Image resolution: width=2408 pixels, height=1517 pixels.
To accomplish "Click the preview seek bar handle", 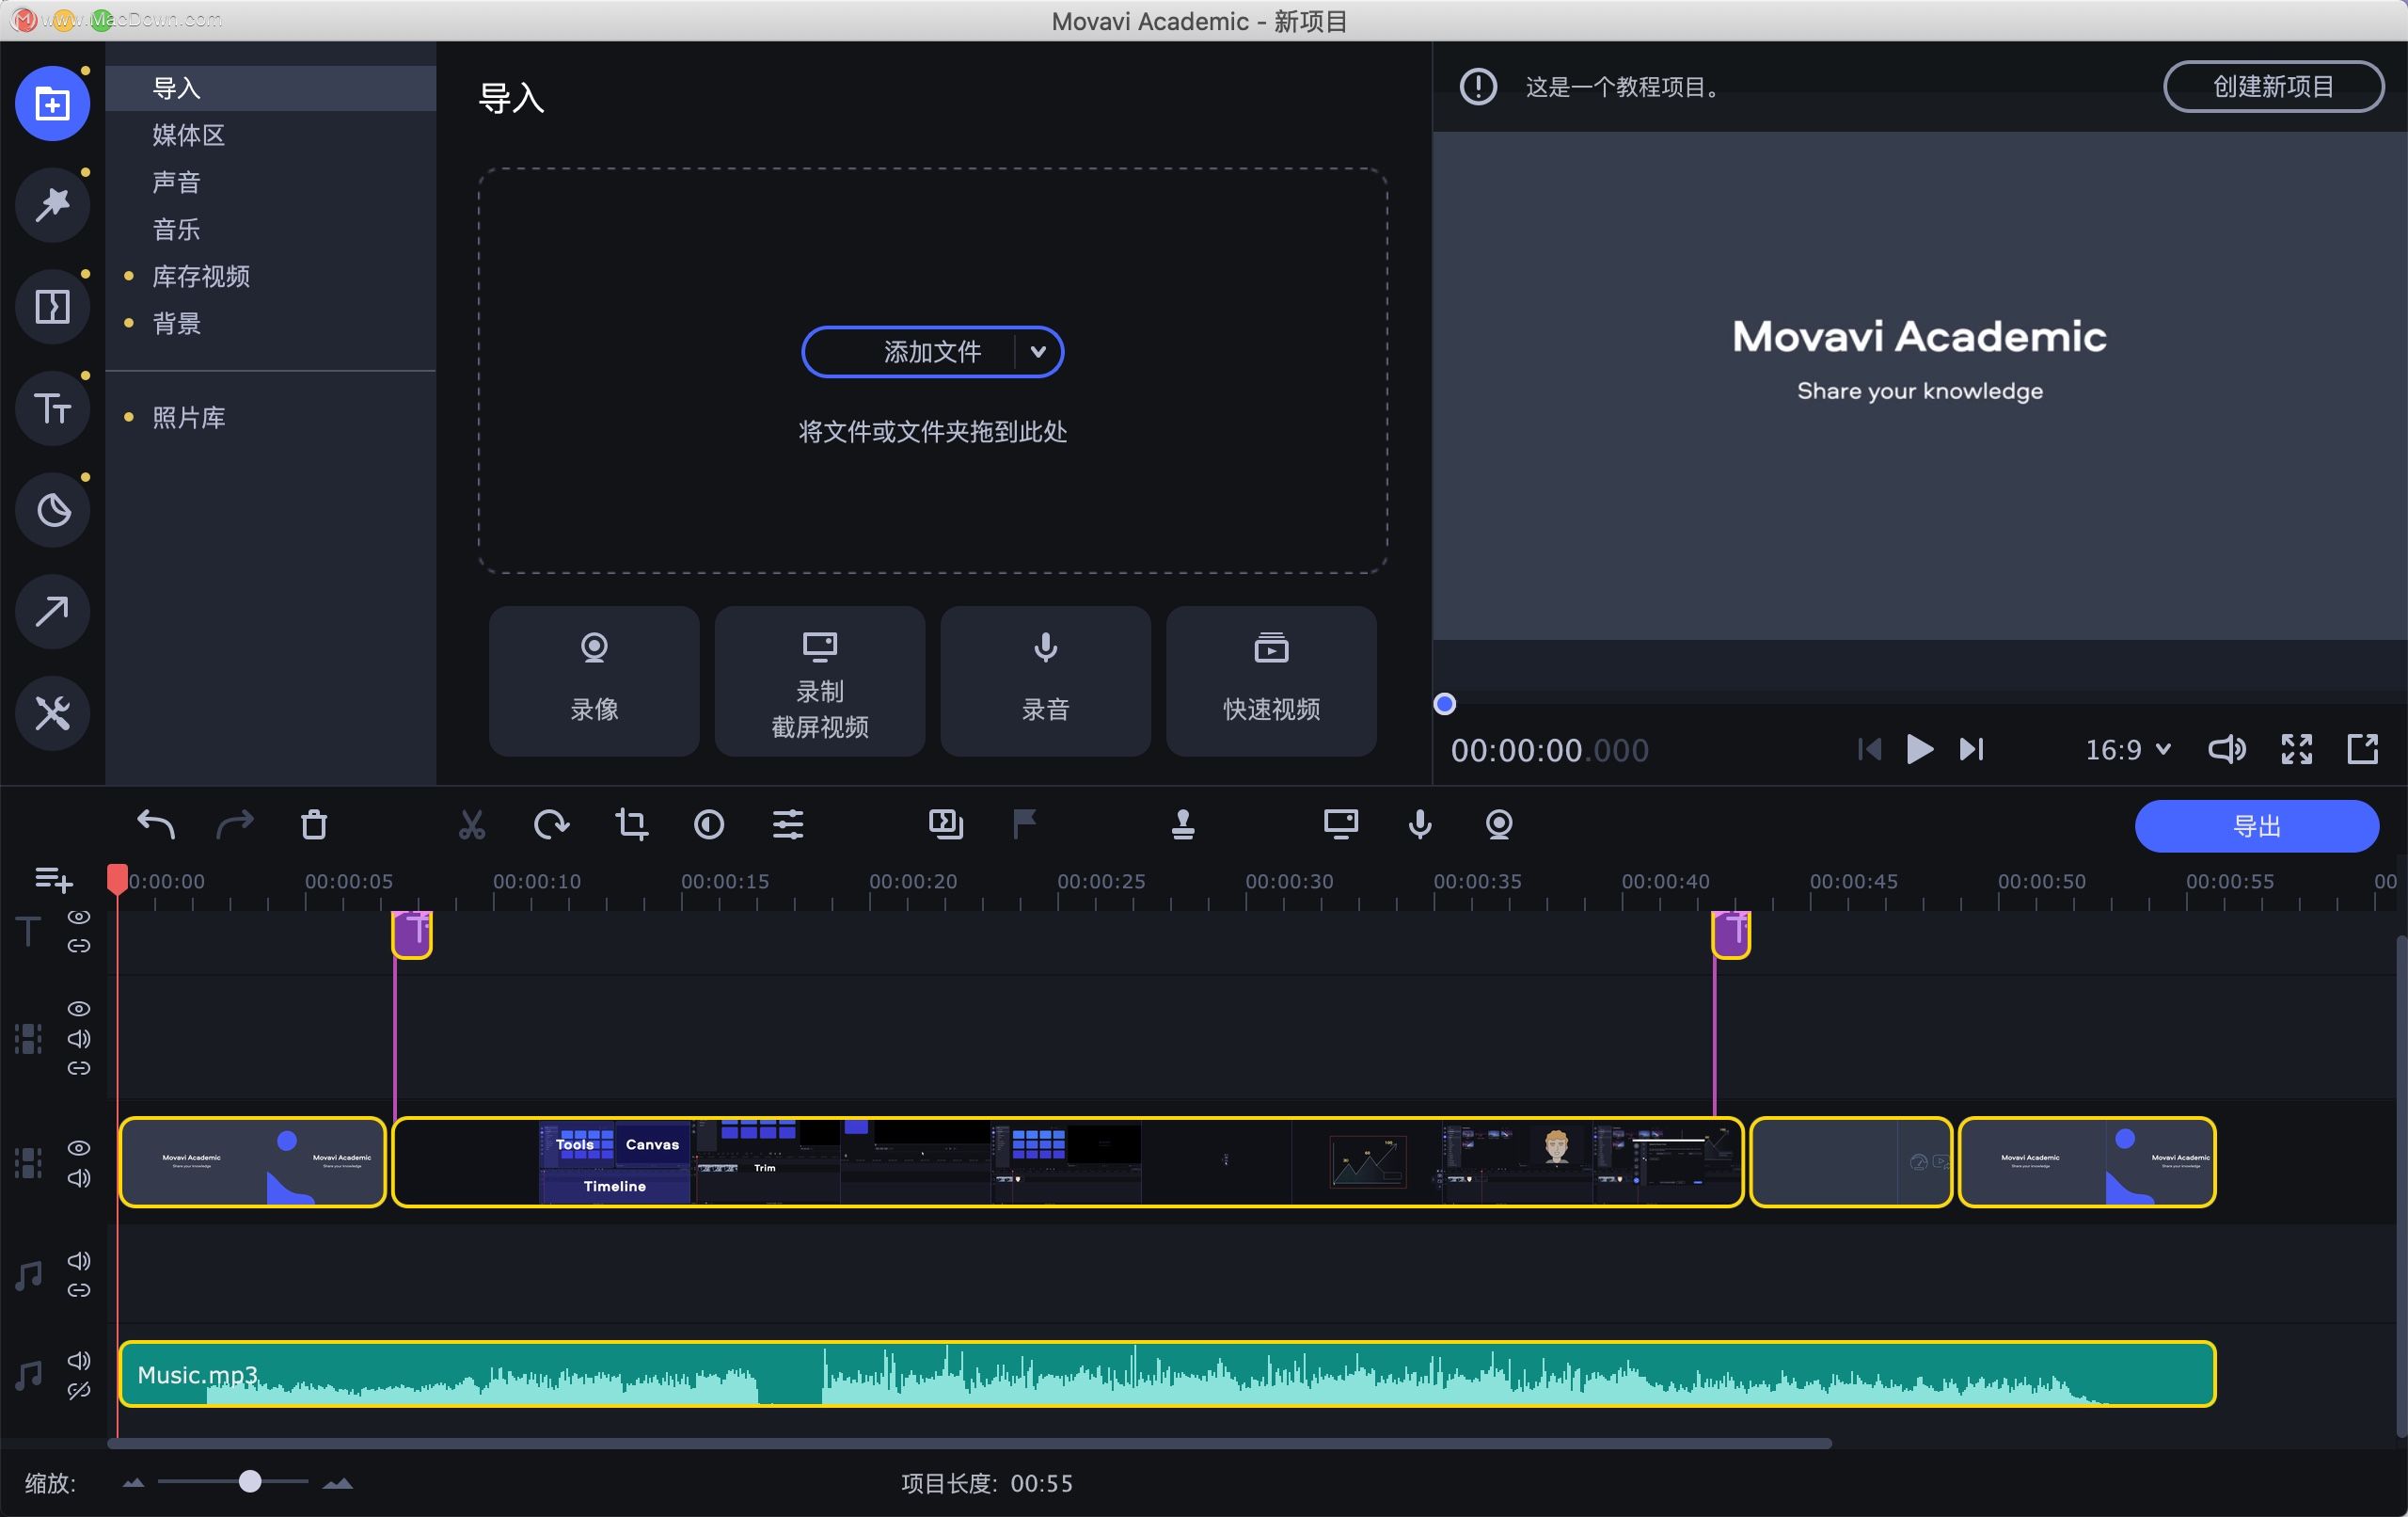I will (x=1444, y=705).
